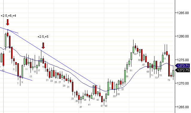Screen dimensions: 191x113
Task: Click bar number label 37
Action: [x=81, y=107]
